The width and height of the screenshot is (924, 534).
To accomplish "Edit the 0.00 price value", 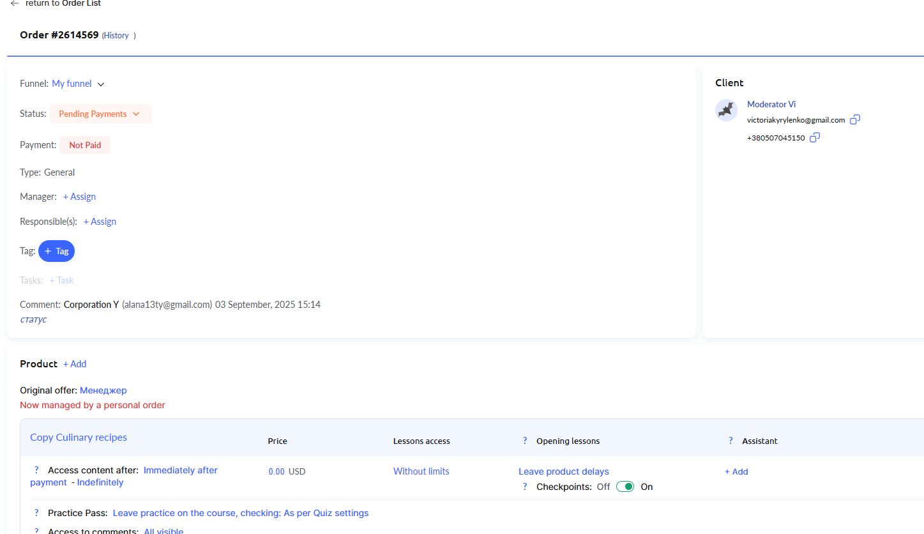I will pyautogui.click(x=276, y=472).
